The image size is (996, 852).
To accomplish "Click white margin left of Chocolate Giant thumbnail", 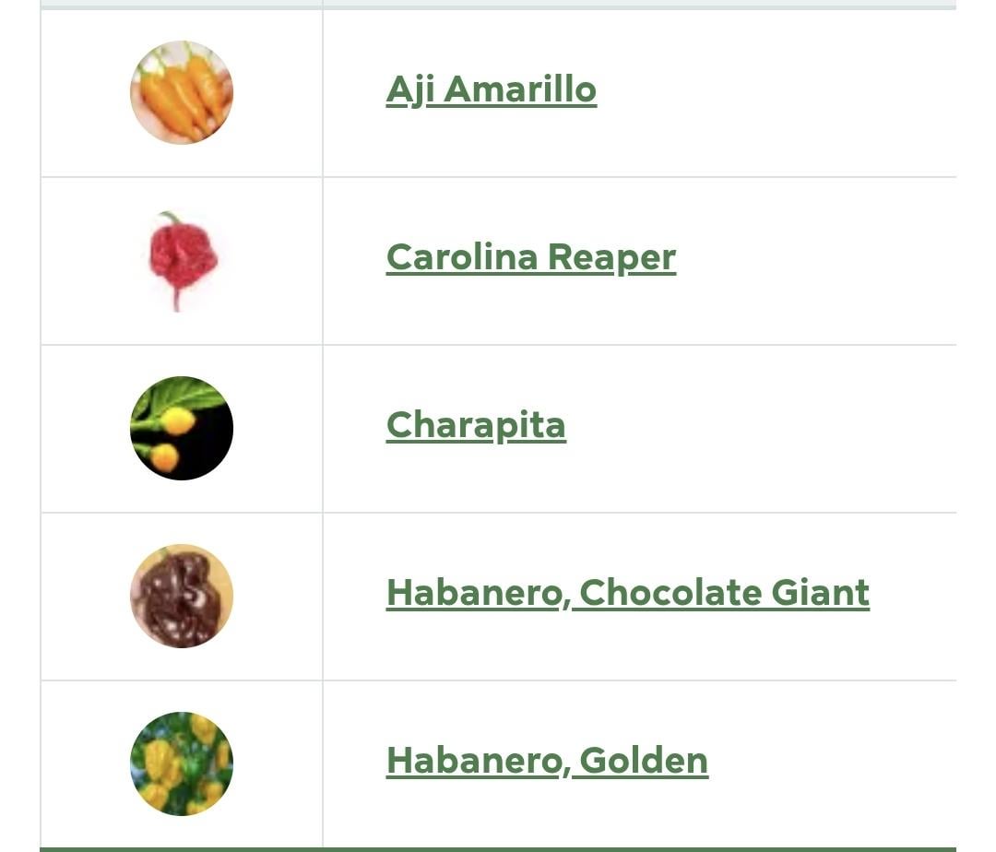I will click(x=83, y=596).
